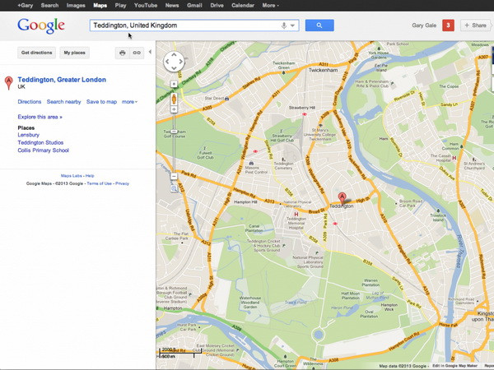The height and width of the screenshot is (370, 494).
Task: Open Play in the top bar
Action: click(120, 6)
